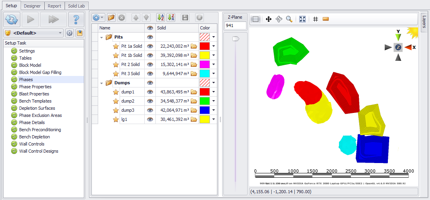Open color dropdown for Pit 3 Solid
Image resolution: width=430 pixels, height=200 pixels.
213,74
